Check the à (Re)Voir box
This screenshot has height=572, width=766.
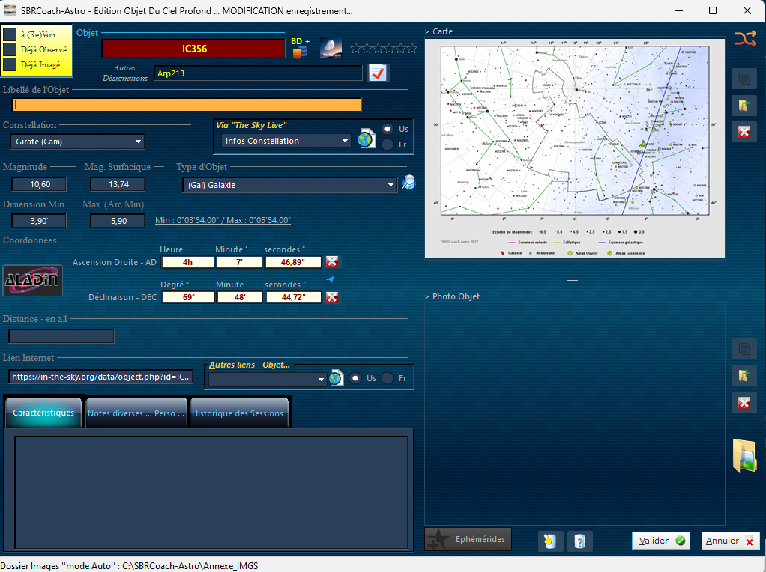pyautogui.click(x=10, y=34)
